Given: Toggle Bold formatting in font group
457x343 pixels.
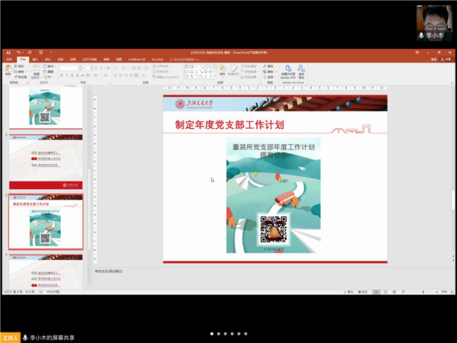Looking at the screenshot, I should tap(62, 75).
